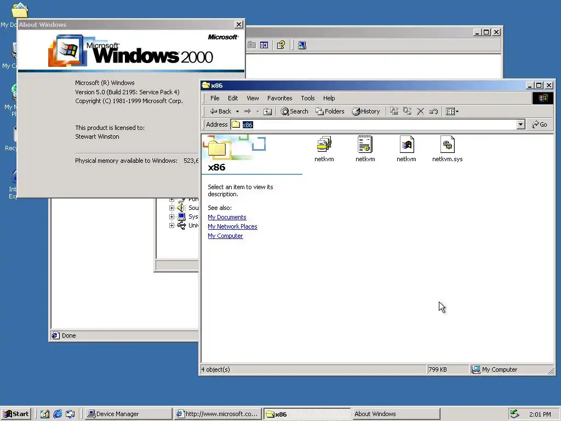Screen dimensions: 561x421
Task: Launch Outlook Express from quick launch
Action: pyautogui.click(x=70, y=414)
